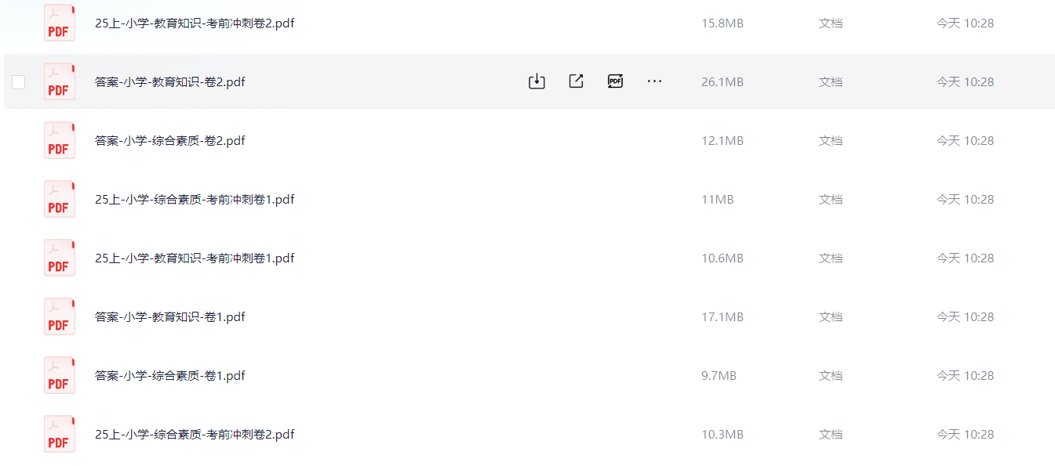Select file name 25上-小学-综合素质-考前冲刺卷2.pdf
The width and height of the screenshot is (1055, 466).
(195, 435)
